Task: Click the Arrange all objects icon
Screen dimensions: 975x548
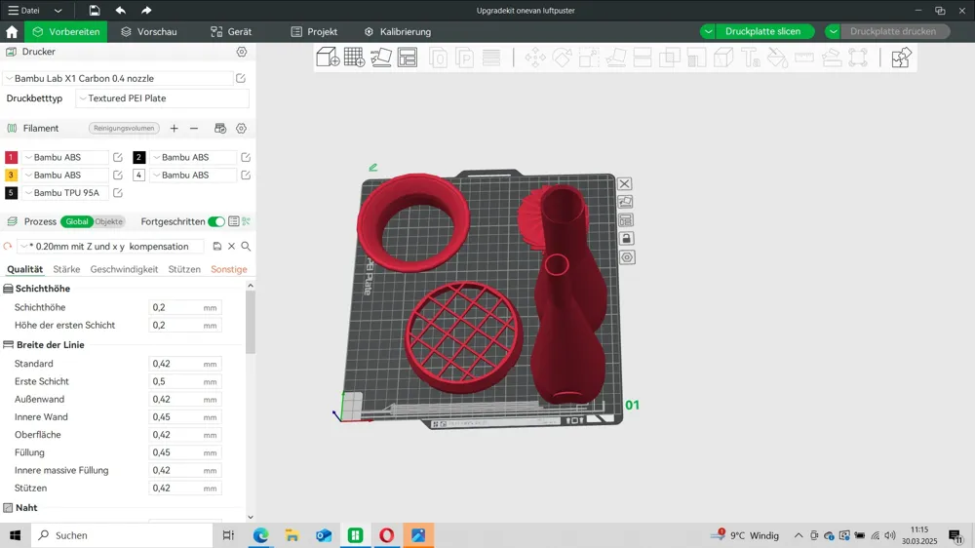Action: tap(408, 58)
